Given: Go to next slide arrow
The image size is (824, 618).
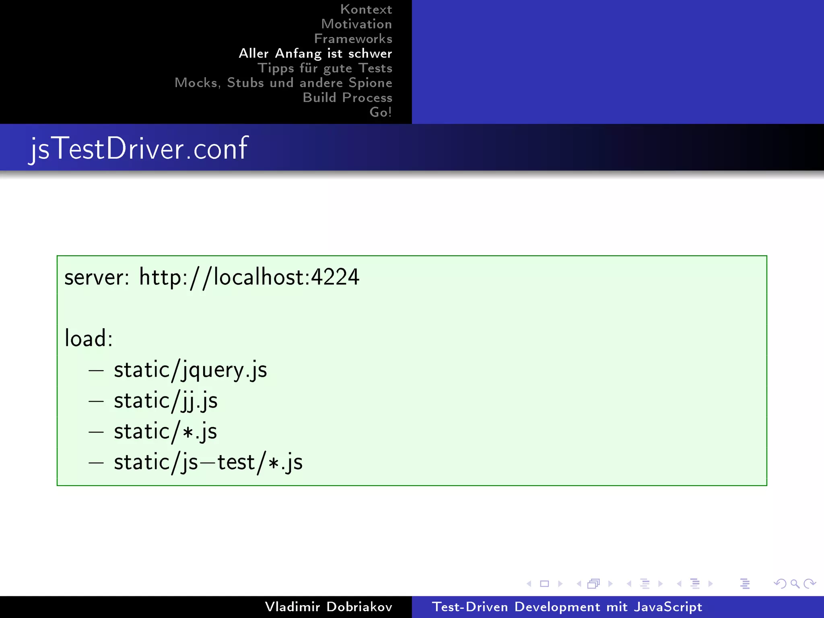Looking at the screenshot, I should [560, 583].
